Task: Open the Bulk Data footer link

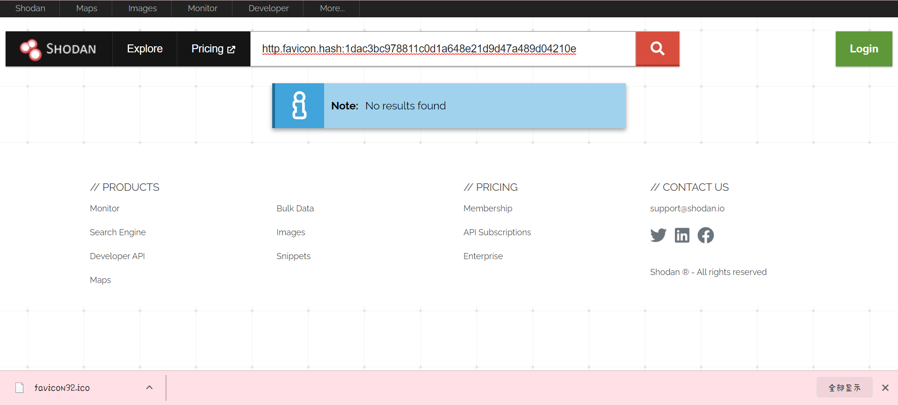Action: 295,209
